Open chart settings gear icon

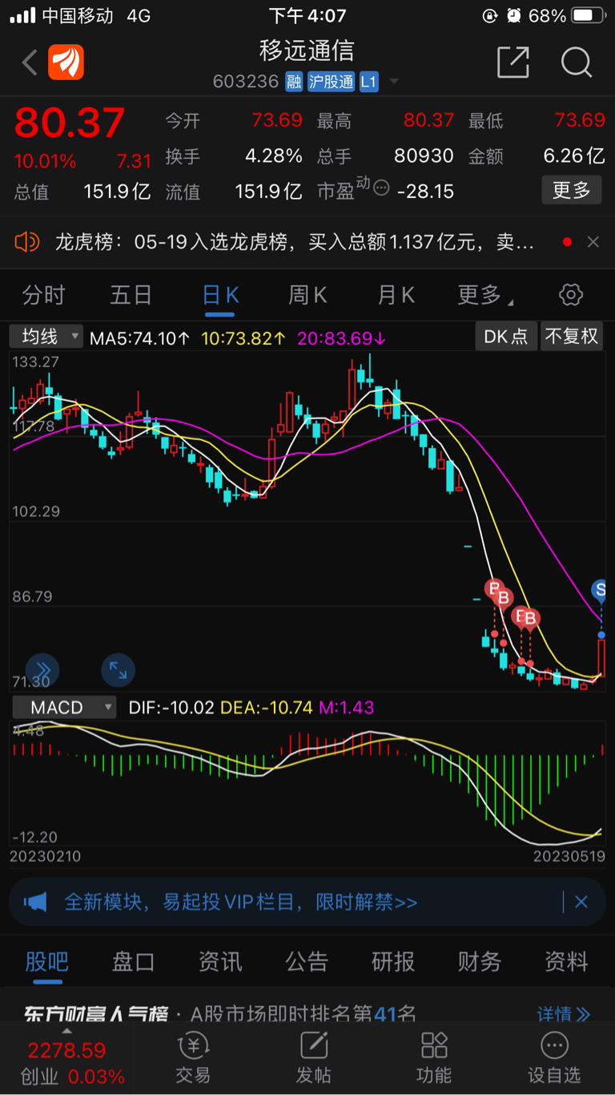point(571,295)
